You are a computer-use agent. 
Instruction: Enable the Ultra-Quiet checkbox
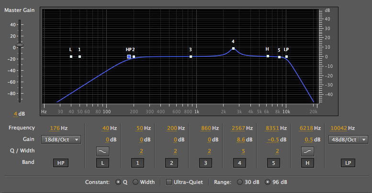(169, 182)
